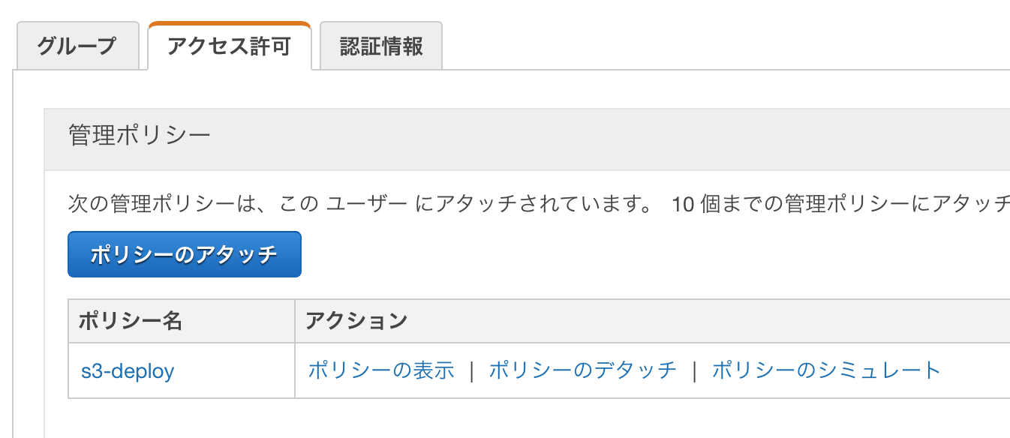Image resolution: width=1010 pixels, height=438 pixels.
Task: Click ポリシーの表示 to view the policy
Action: click(383, 370)
